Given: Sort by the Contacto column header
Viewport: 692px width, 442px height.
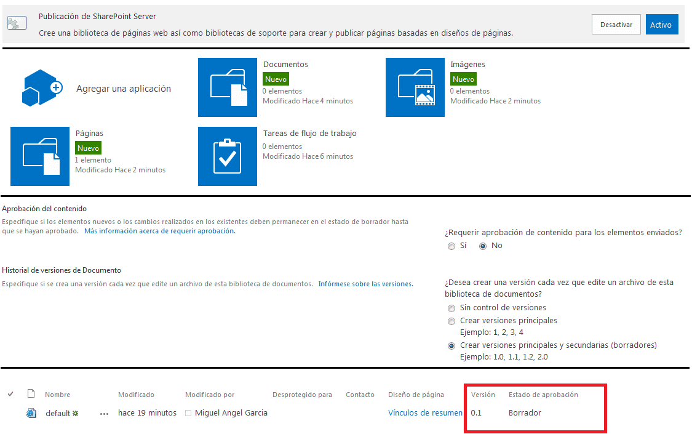Looking at the screenshot, I should 360,395.
